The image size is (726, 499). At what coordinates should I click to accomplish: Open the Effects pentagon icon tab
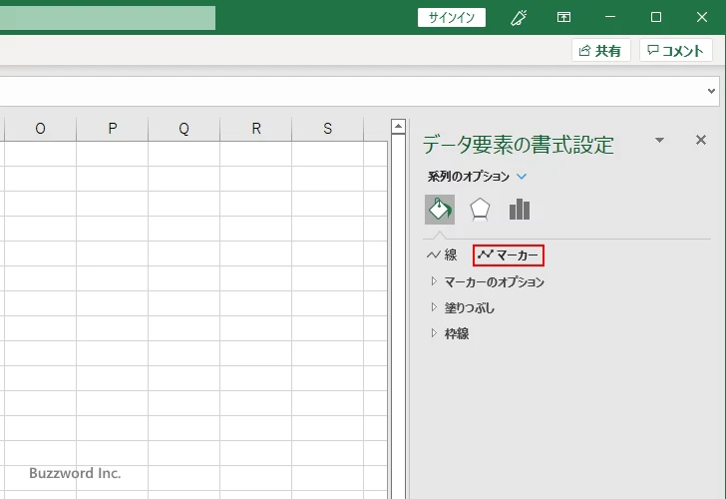[480, 210]
